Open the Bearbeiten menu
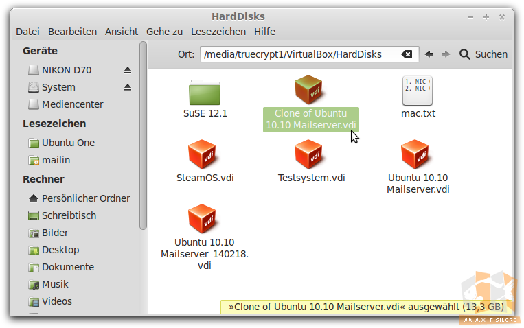This screenshot has height=328, width=524. [73, 32]
